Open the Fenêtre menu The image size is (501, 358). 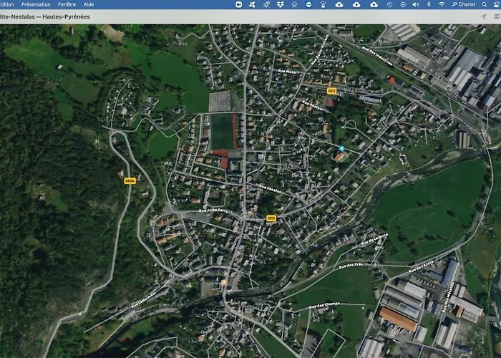67,4
